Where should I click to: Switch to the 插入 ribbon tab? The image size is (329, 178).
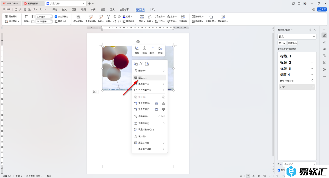click(64, 10)
